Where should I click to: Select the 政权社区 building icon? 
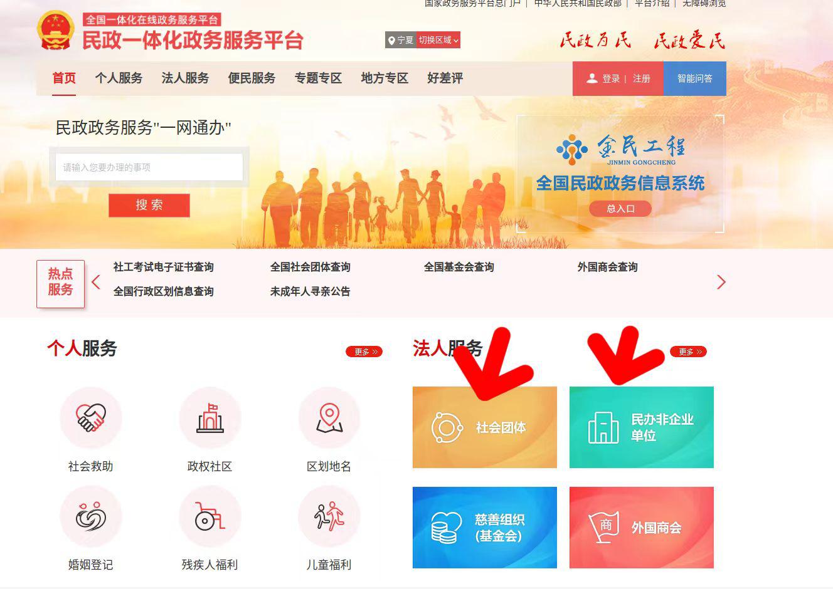(210, 417)
